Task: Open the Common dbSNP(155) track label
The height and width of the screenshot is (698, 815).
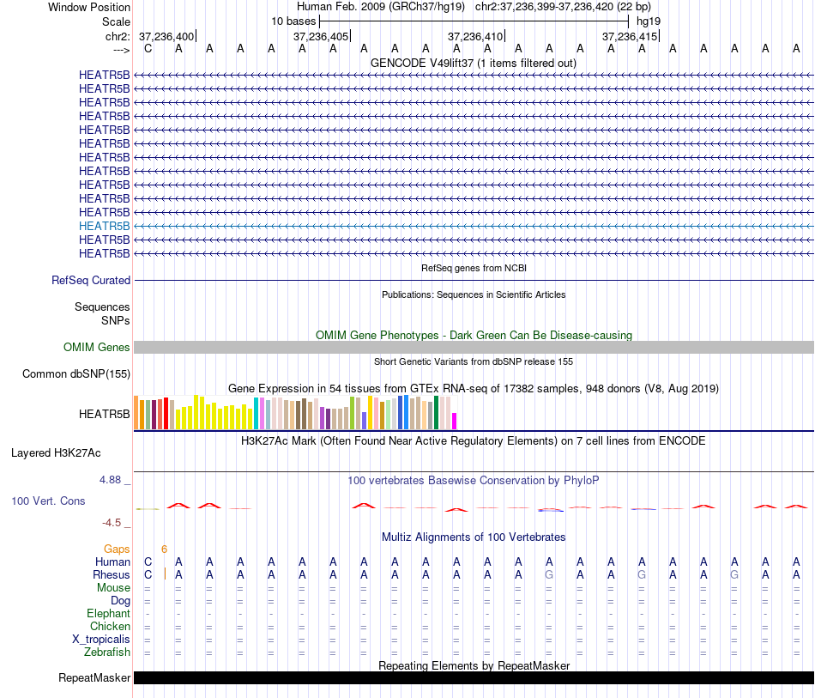Action: [76, 374]
